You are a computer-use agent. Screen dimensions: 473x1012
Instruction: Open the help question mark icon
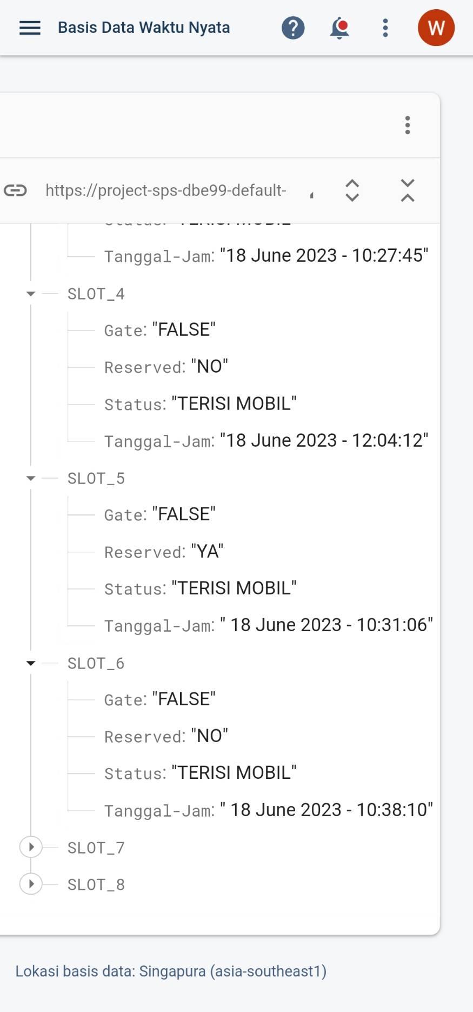tap(293, 28)
